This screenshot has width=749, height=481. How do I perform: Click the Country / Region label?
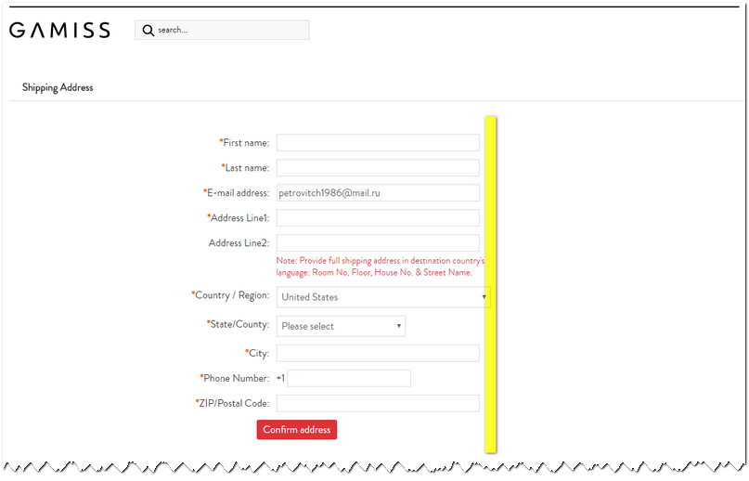click(230, 295)
